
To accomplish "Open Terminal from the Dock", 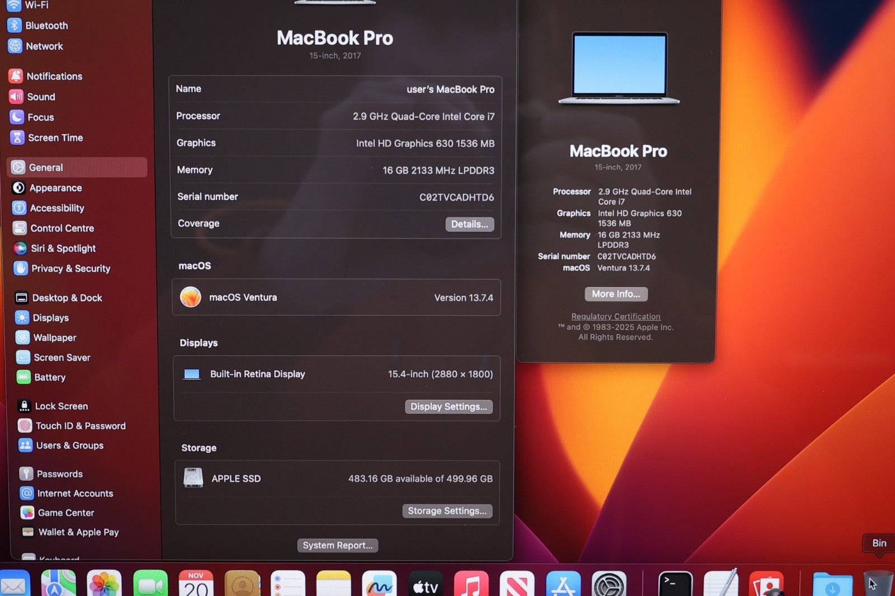I will (x=675, y=585).
